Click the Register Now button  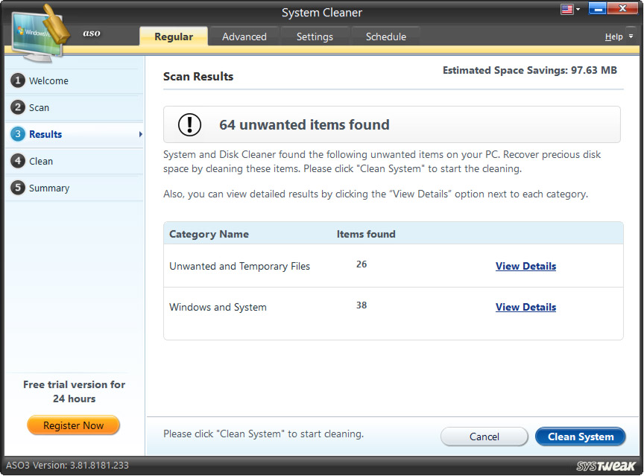[73, 425]
